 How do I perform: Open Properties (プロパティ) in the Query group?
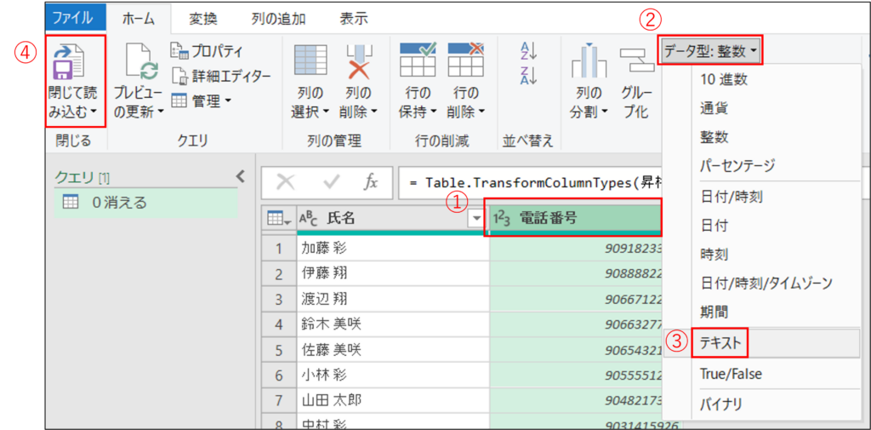coord(208,52)
